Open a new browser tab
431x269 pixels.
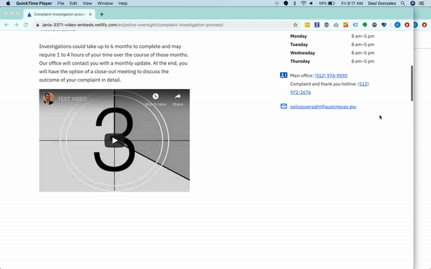coord(101,14)
